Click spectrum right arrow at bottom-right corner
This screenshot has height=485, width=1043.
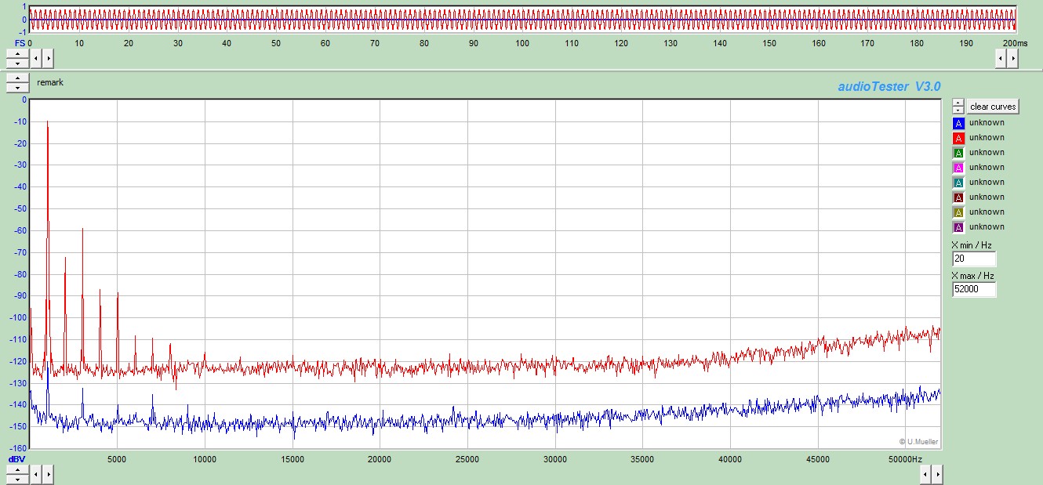[1013, 474]
